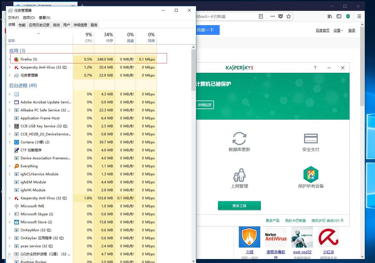Click the 登录 link on Baidu
Image resolution: width=375 pixels, height=263 pixels.
pos(352,31)
